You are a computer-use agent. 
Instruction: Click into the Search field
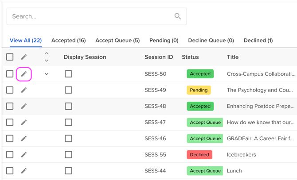[89, 16]
